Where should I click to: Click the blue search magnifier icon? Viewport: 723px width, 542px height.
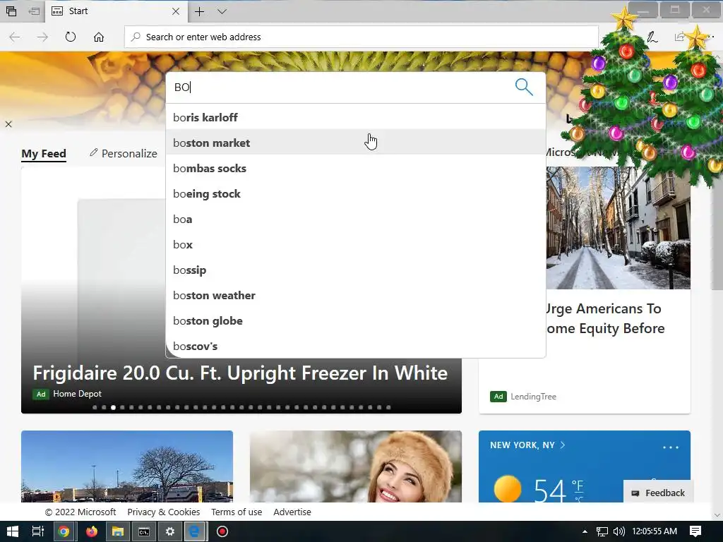point(524,87)
